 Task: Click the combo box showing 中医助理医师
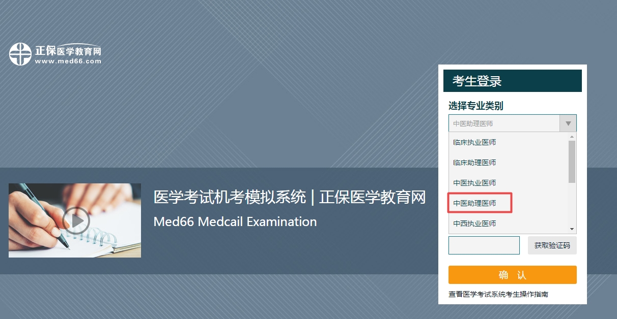pos(504,123)
